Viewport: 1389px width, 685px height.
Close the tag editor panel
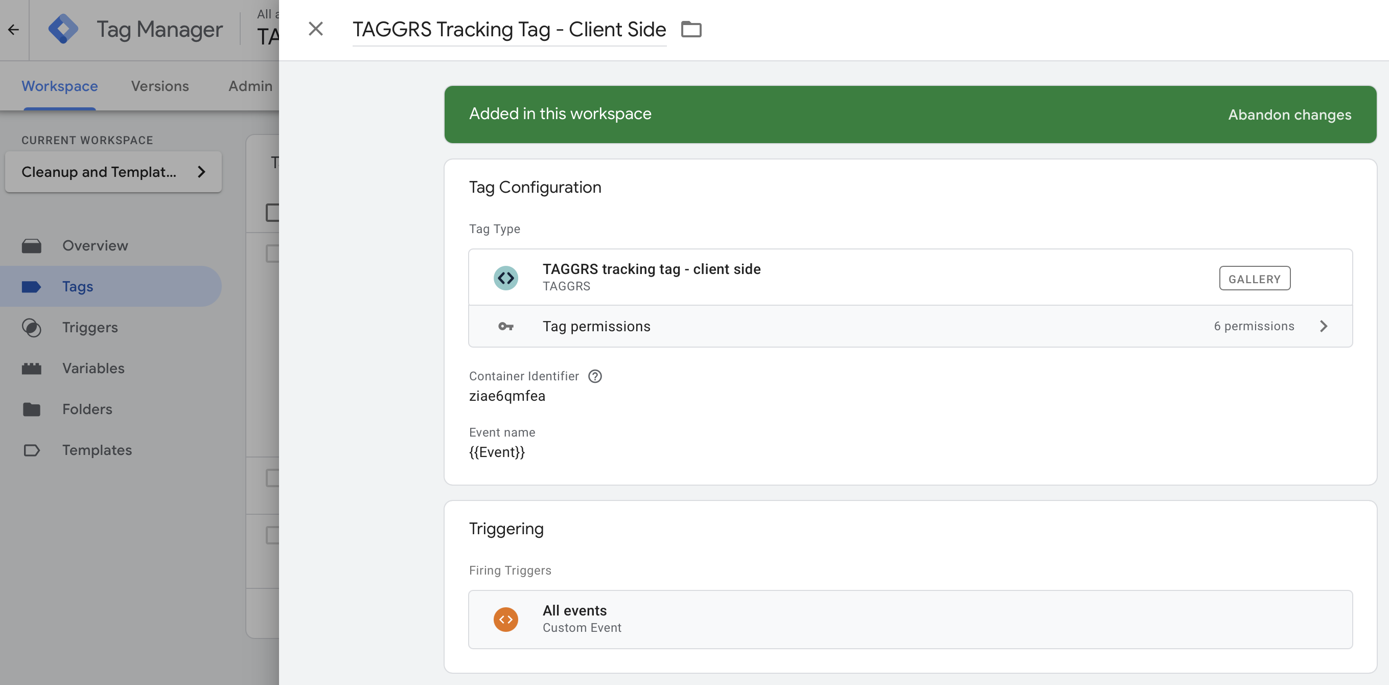coord(315,29)
